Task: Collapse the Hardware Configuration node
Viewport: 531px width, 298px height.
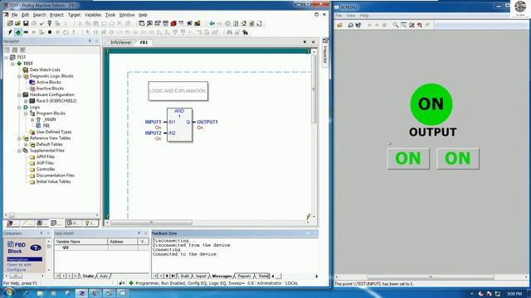Action: pyautogui.click(x=19, y=94)
